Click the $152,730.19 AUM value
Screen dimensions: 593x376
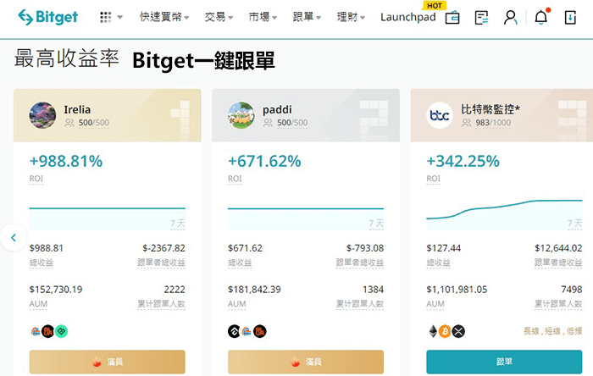point(56,290)
